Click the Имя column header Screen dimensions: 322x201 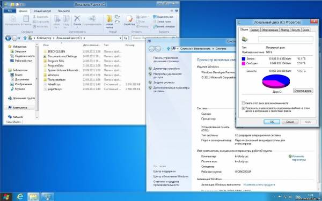point(46,45)
